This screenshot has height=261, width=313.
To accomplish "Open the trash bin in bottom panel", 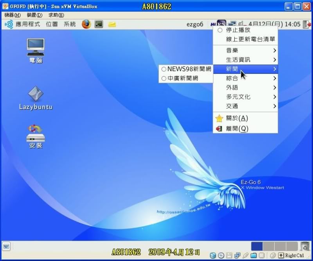I will click(305, 246).
